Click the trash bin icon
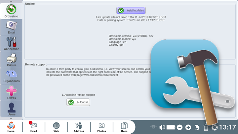The height and width of the screenshot is (134, 238). pos(206,127)
